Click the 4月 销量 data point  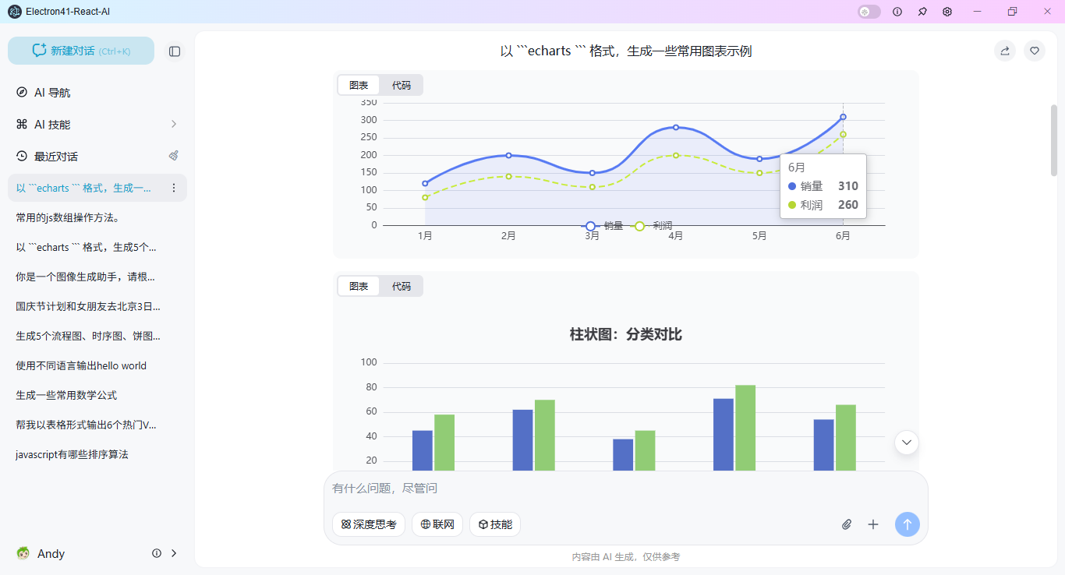pos(676,127)
